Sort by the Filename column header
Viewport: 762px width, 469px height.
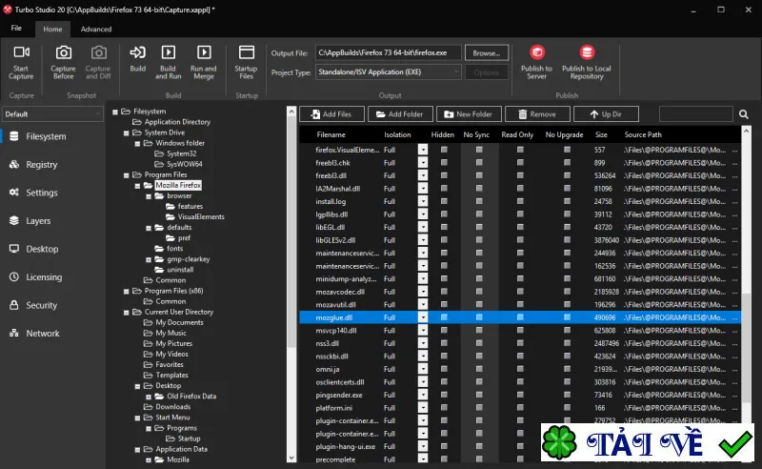point(331,134)
